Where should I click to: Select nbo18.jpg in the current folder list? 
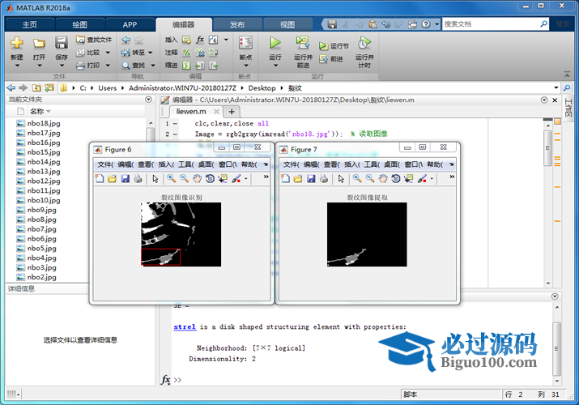(x=44, y=123)
